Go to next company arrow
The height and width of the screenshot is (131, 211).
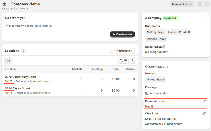tap(207, 4)
